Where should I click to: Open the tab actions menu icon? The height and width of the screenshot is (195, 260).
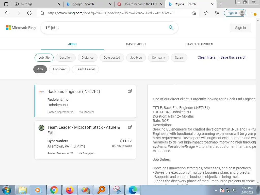pos(6,4)
